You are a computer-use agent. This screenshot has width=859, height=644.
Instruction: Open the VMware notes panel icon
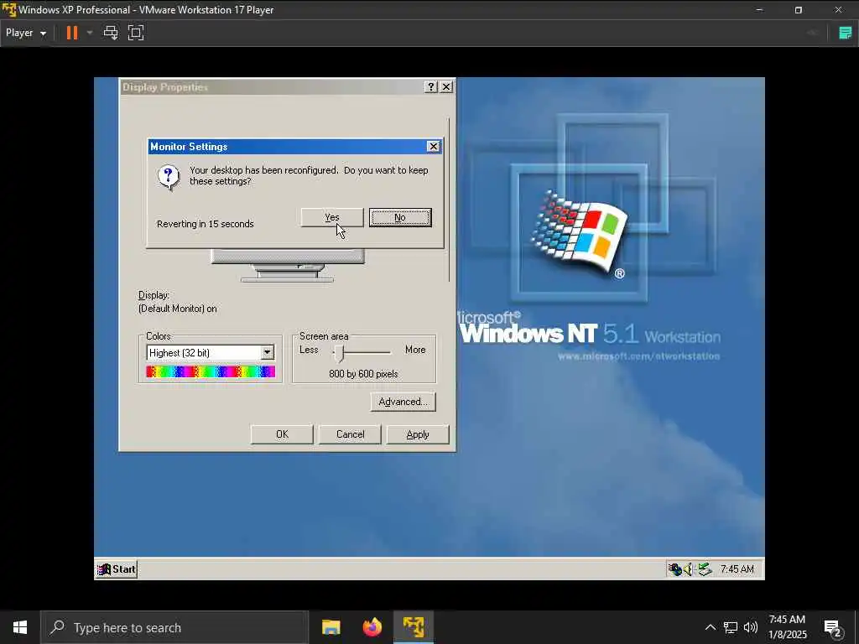(x=846, y=33)
